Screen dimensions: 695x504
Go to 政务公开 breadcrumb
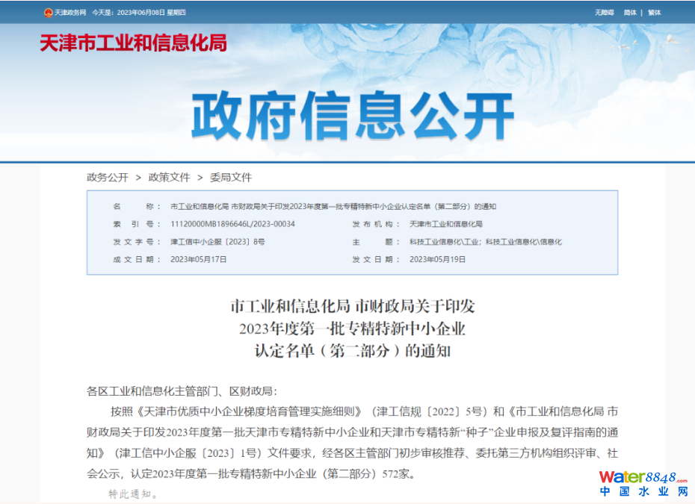click(x=108, y=177)
